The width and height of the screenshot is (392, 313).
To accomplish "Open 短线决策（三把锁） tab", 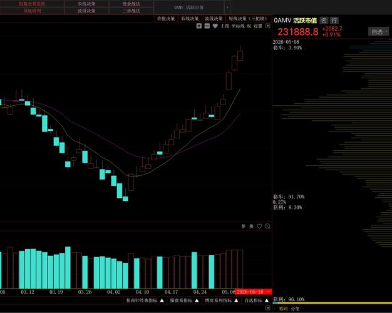I will point(249,19).
